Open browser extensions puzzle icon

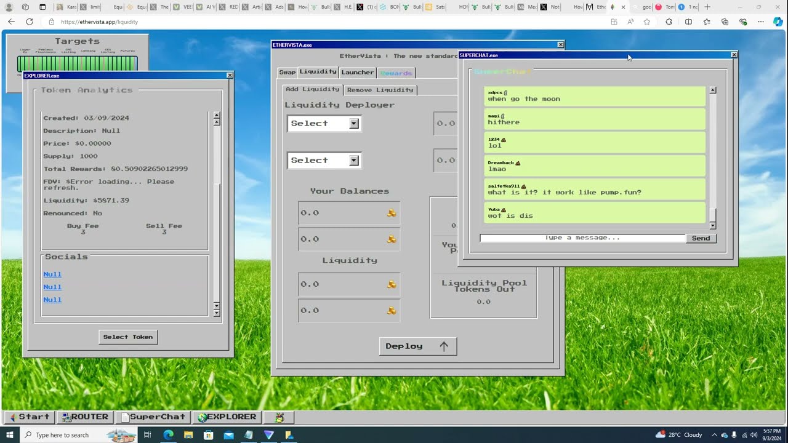[669, 22]
